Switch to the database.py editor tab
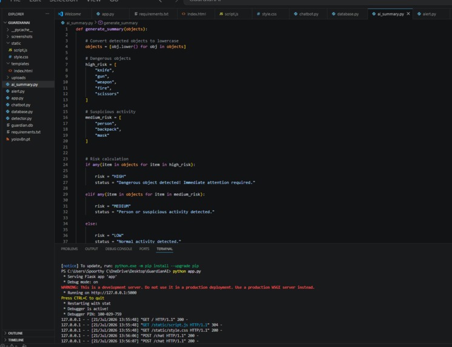The image size is (452, 347). click(x=348, y=14)
